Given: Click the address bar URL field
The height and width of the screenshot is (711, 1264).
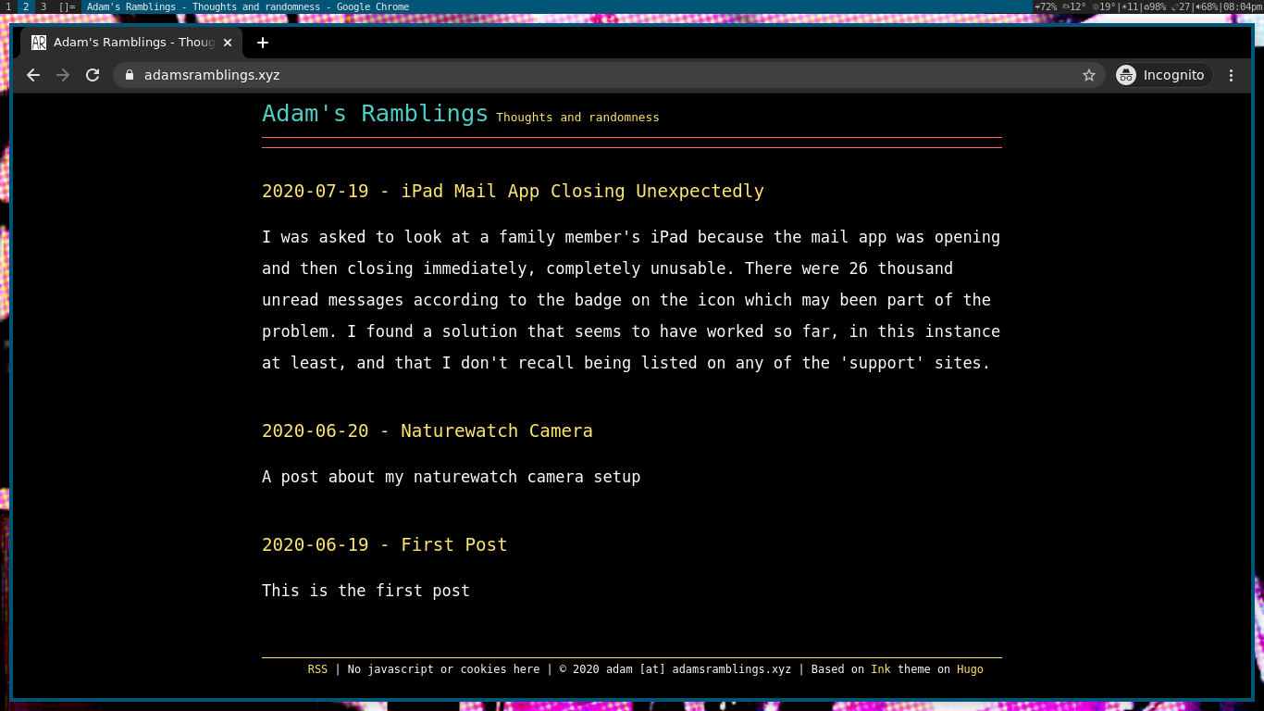Looking at the screenshot, I should 555,75.
